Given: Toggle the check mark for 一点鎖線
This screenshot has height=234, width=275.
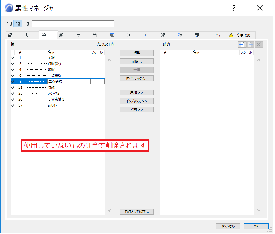Looking at the screenshot, I should [13, 75].
